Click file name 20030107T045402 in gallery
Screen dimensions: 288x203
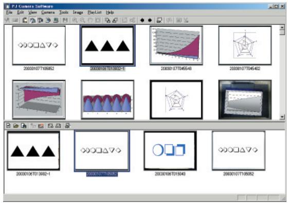[245, 68]
